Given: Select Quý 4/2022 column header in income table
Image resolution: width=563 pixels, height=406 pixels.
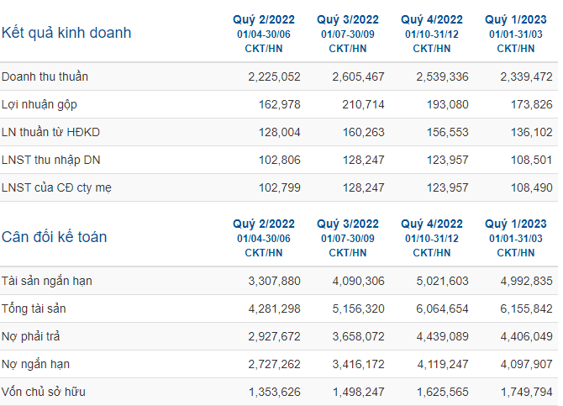Looking at the screenshot, I should tap(432, 19).
